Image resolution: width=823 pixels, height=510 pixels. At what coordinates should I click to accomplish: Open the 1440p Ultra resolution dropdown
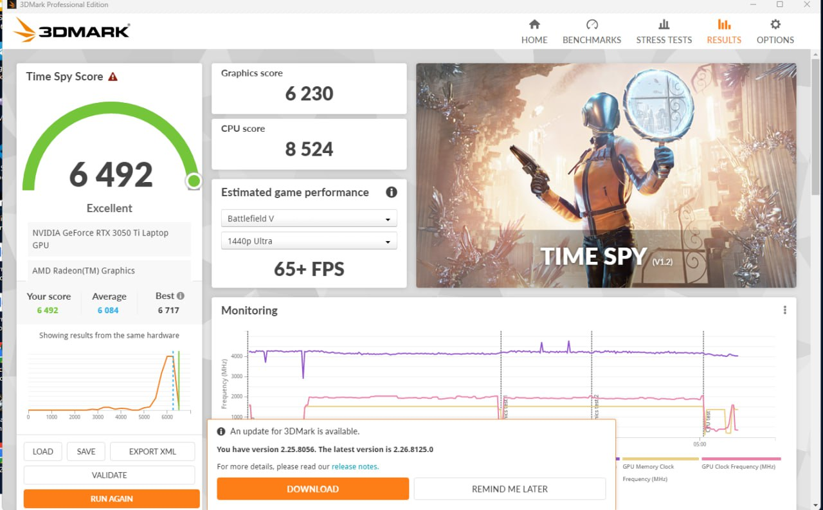click(309, 241)
